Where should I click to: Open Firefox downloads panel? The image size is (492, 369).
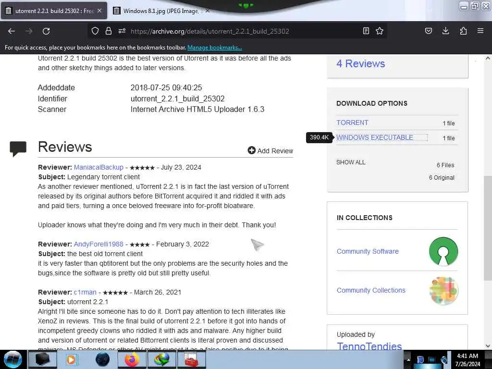point(445,31)
